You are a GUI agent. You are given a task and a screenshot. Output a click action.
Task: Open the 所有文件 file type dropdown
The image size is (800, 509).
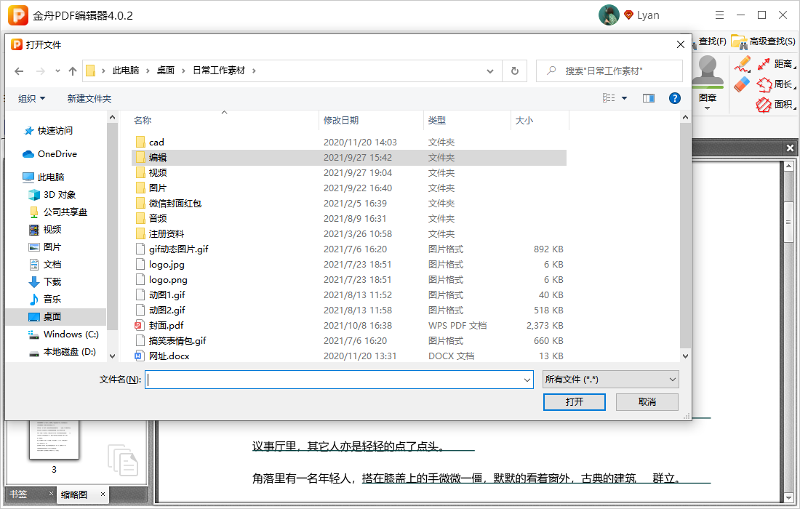610,379
